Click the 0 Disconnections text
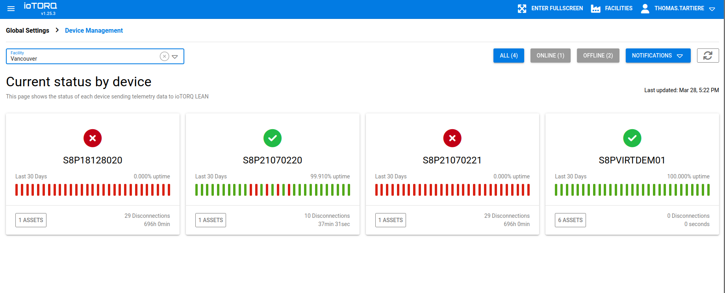The width and height of the screenshot is (725, 293). coord(688,216)
